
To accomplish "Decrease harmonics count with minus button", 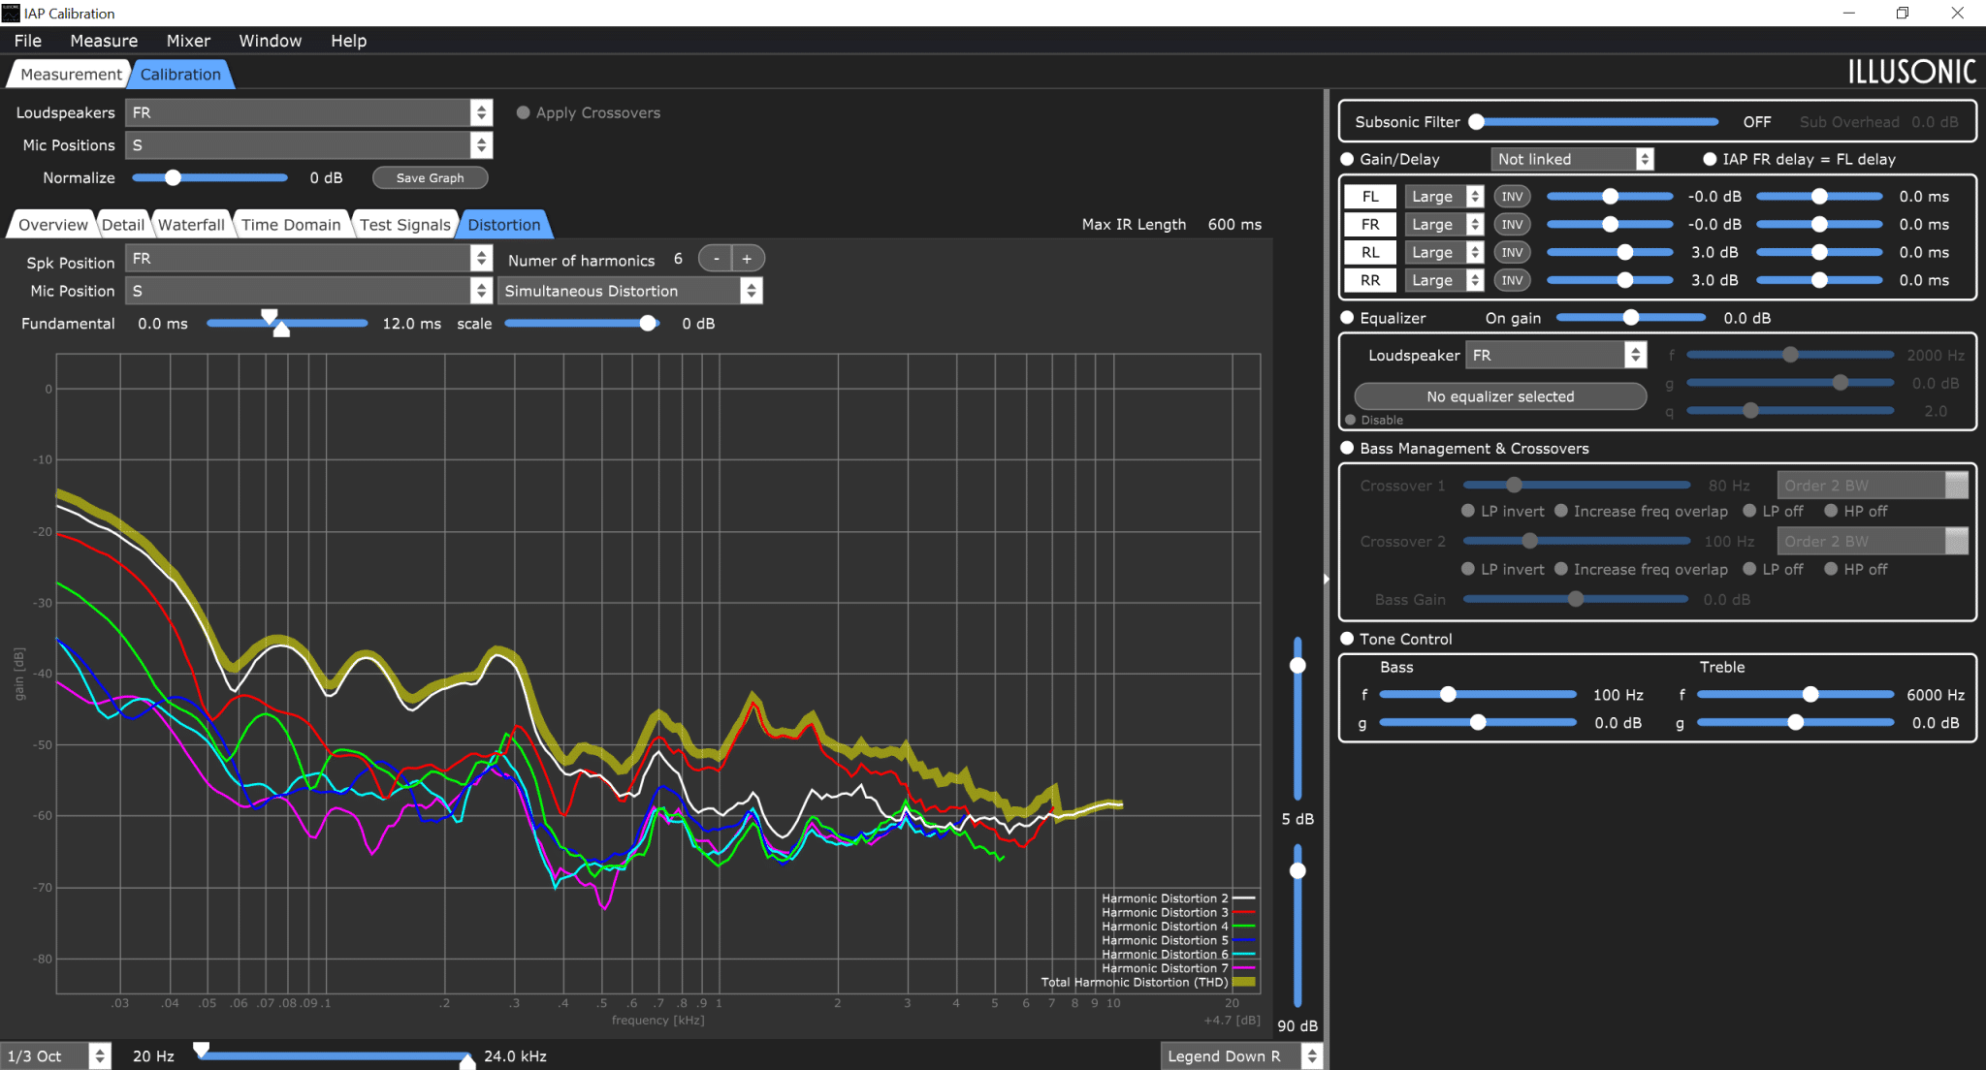I will point(716,259).
